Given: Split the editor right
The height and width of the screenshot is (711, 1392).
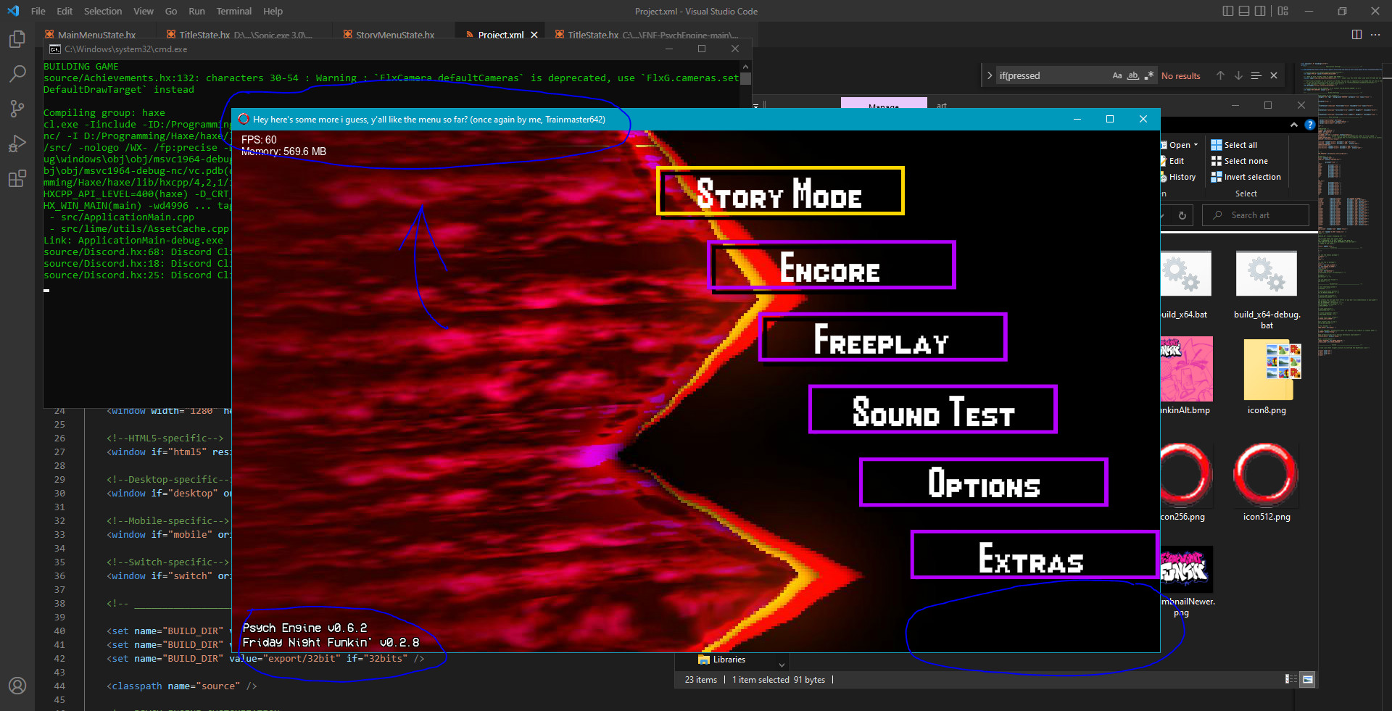Looking at the screenshot, I should 1356,35.
